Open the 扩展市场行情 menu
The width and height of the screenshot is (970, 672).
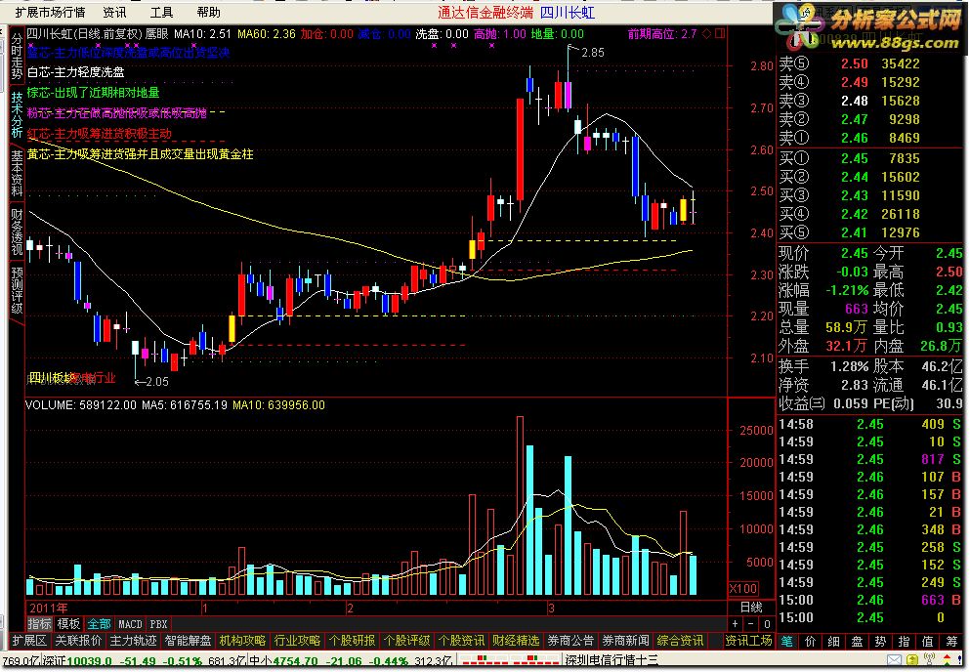coord(50,13)
